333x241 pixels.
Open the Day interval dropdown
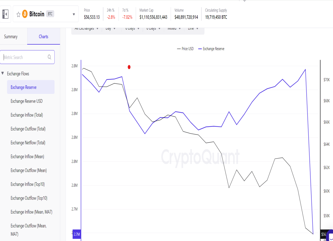110,29
